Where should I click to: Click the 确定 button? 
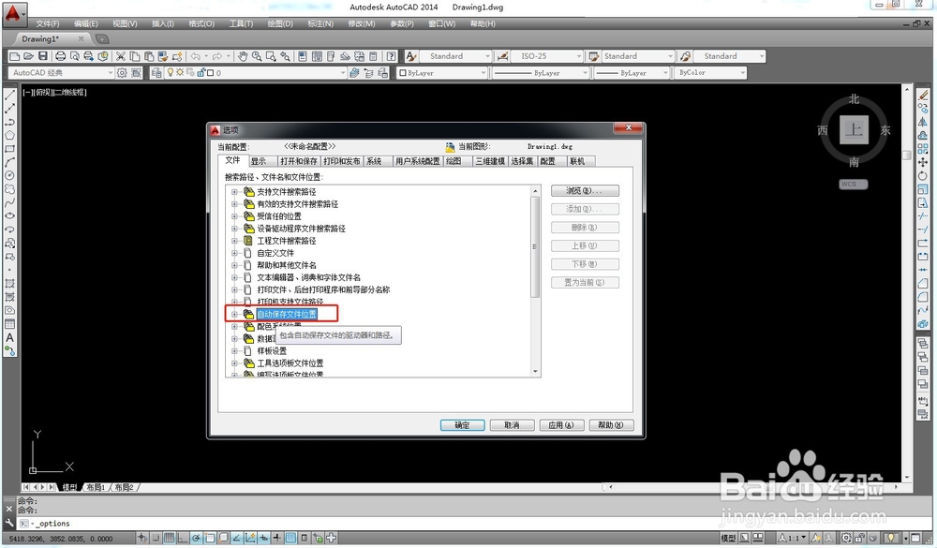point(462,425)
